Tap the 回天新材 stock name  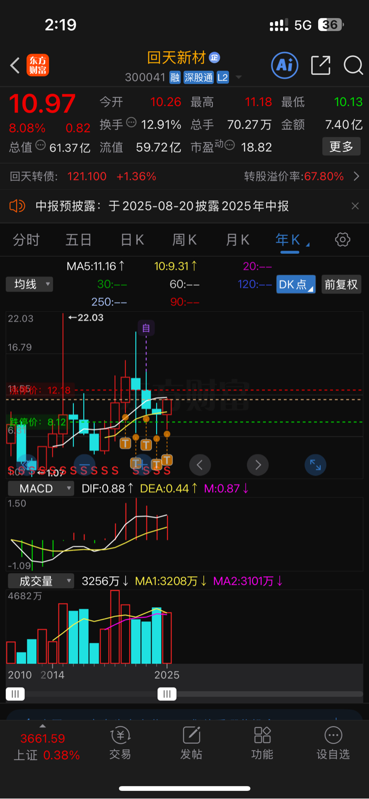[x=176, y=58]
